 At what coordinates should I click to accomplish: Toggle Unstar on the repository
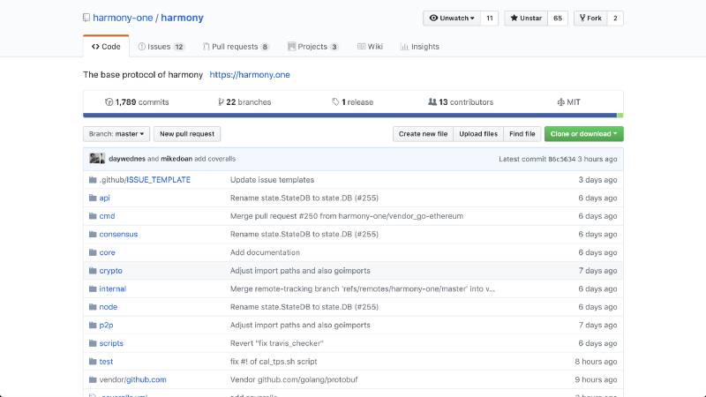[525, 19]
